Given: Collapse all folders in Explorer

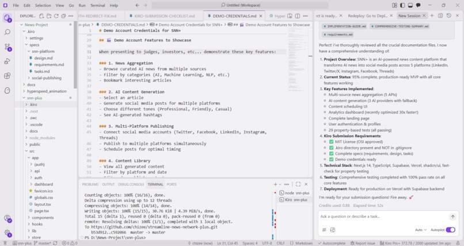Looking at the screenshot, I should click(x=63, y=16).
